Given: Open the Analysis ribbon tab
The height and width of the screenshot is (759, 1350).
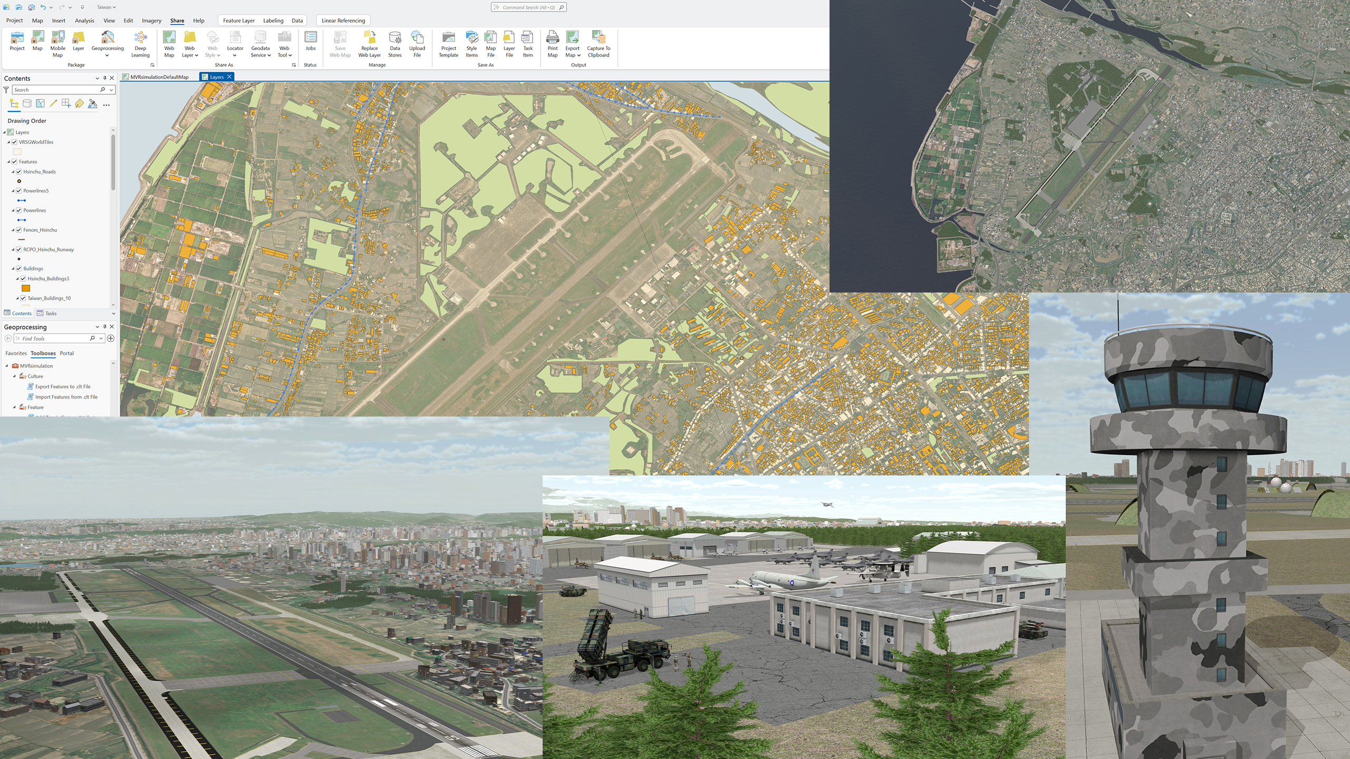Looking at the screenshot, I should pos(84,21).
